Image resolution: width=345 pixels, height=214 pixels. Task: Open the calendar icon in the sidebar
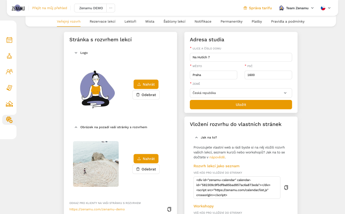coord(9,40)
